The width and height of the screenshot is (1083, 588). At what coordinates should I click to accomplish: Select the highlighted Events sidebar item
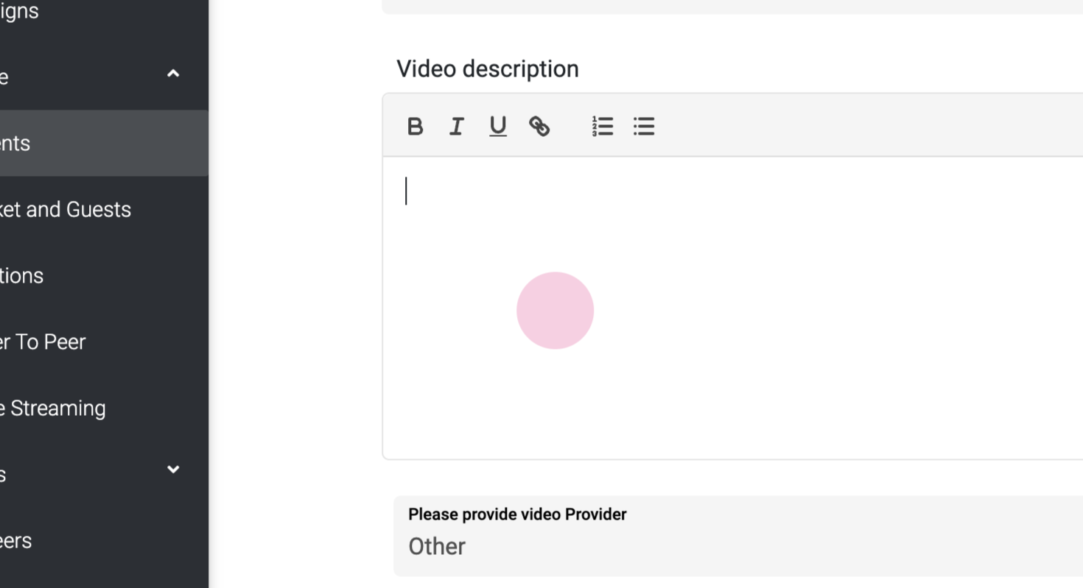click(74, 144)
